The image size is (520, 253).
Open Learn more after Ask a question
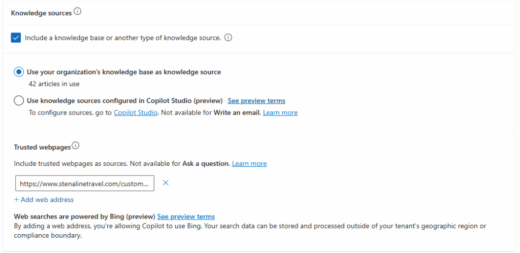[x=249, y=164]
